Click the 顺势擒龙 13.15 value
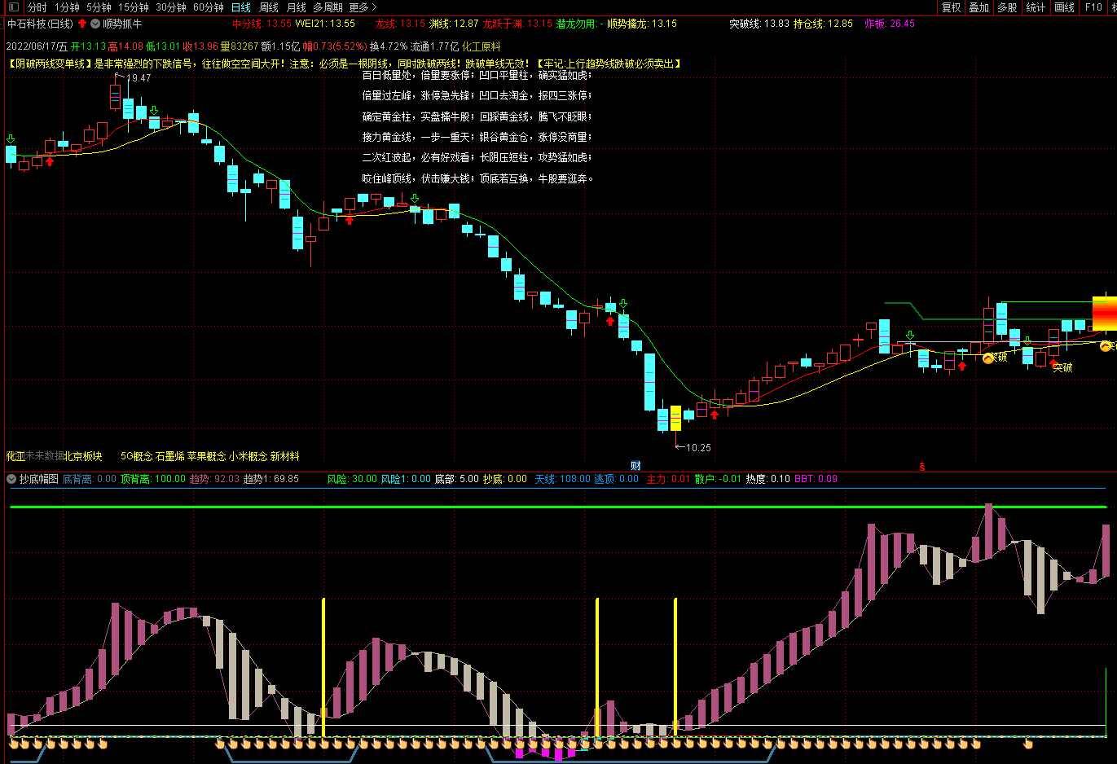Screen dimensions: 1117x764 coord(642,24)
